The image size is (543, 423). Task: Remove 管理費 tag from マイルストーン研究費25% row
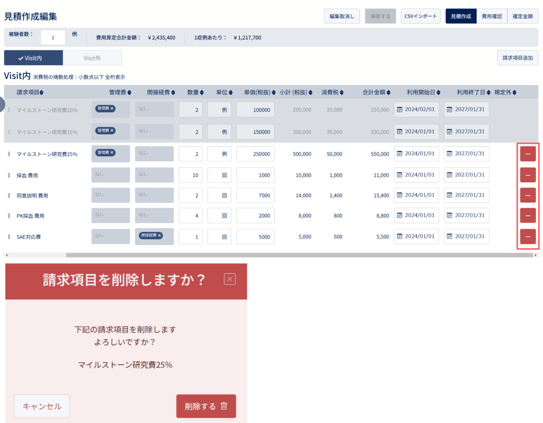pos(112,152)
